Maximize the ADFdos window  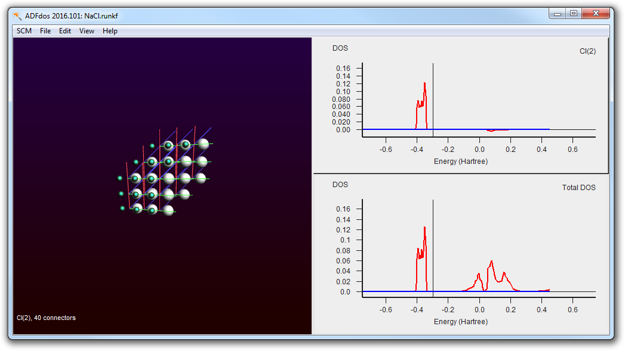click(574, 14)
